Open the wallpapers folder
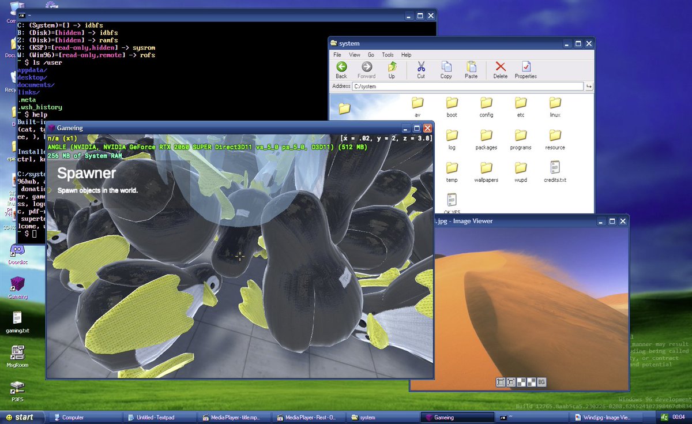692x424 pixels. (486, 172)
